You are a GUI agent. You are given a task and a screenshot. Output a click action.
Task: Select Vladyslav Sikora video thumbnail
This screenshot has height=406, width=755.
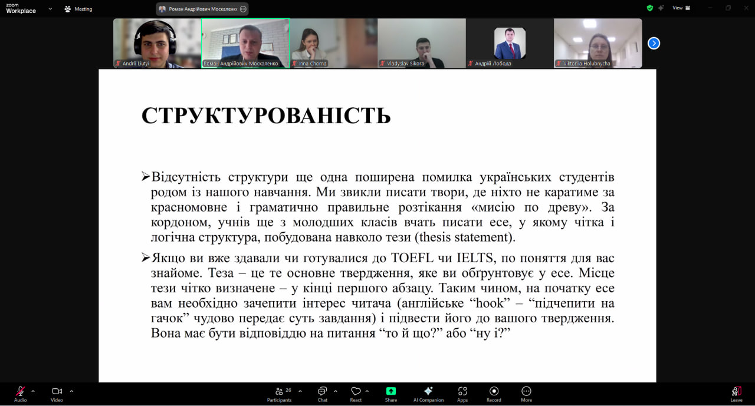pyautogui.click(x=421, y=43)
